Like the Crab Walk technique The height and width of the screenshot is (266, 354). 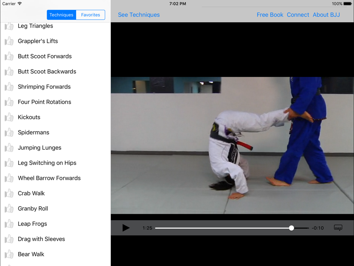point(9,193)
